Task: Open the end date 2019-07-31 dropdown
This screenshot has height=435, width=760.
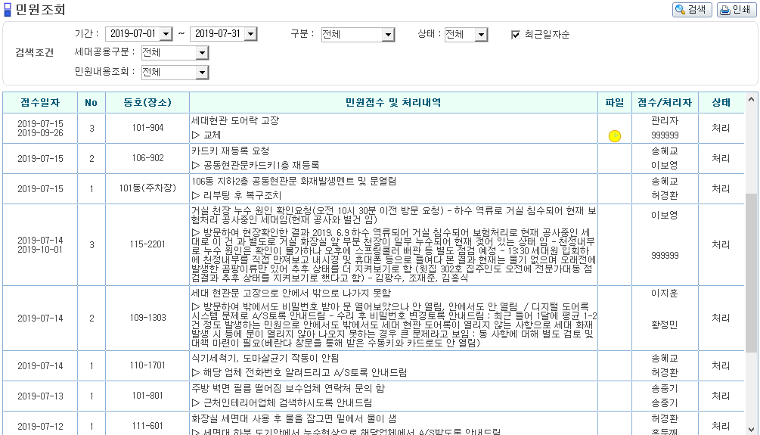Action: click(x=250, y=34)
